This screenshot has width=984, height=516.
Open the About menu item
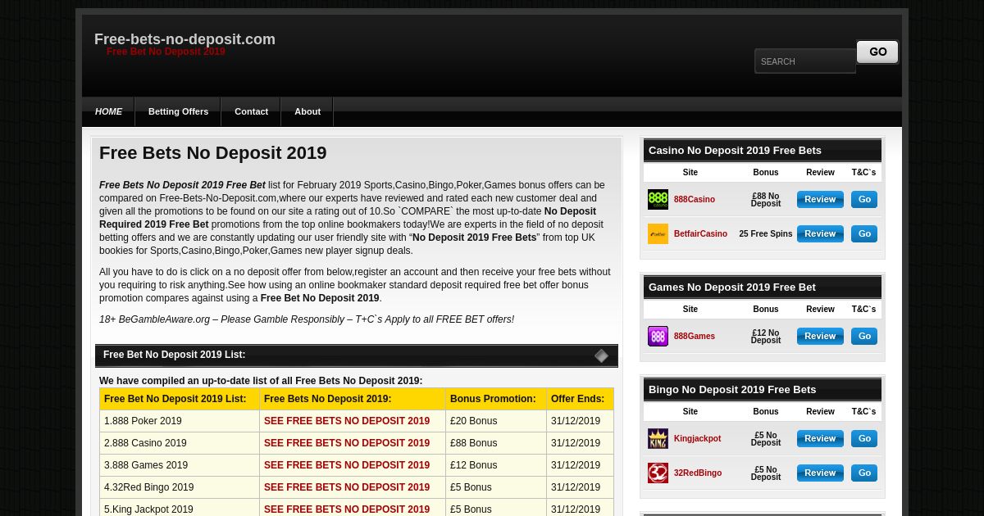coord(307,111)
